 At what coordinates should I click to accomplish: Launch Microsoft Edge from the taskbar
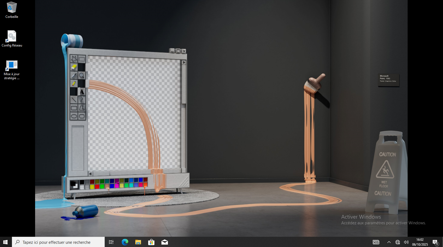pos(125,242)
